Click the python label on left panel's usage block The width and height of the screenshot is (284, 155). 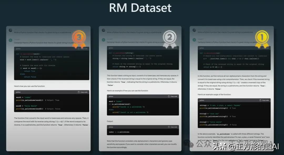coord(18,92)
